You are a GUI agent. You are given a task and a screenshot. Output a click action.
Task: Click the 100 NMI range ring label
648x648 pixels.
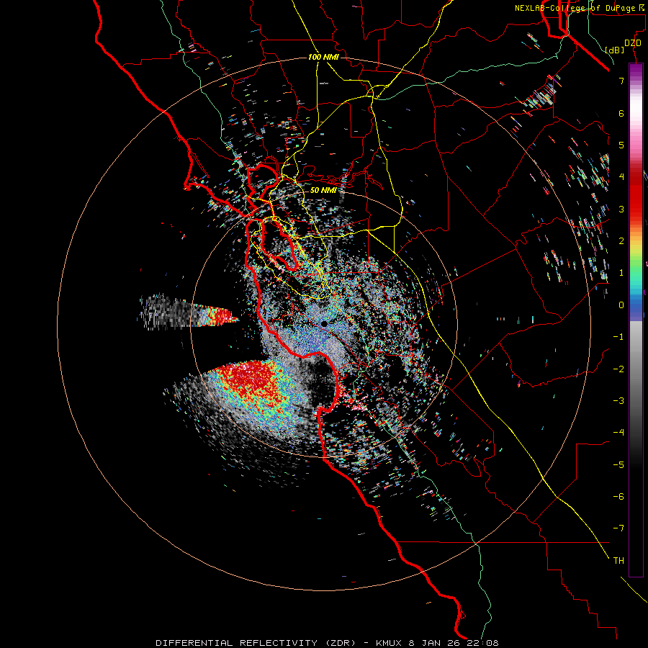pos(323,57)
